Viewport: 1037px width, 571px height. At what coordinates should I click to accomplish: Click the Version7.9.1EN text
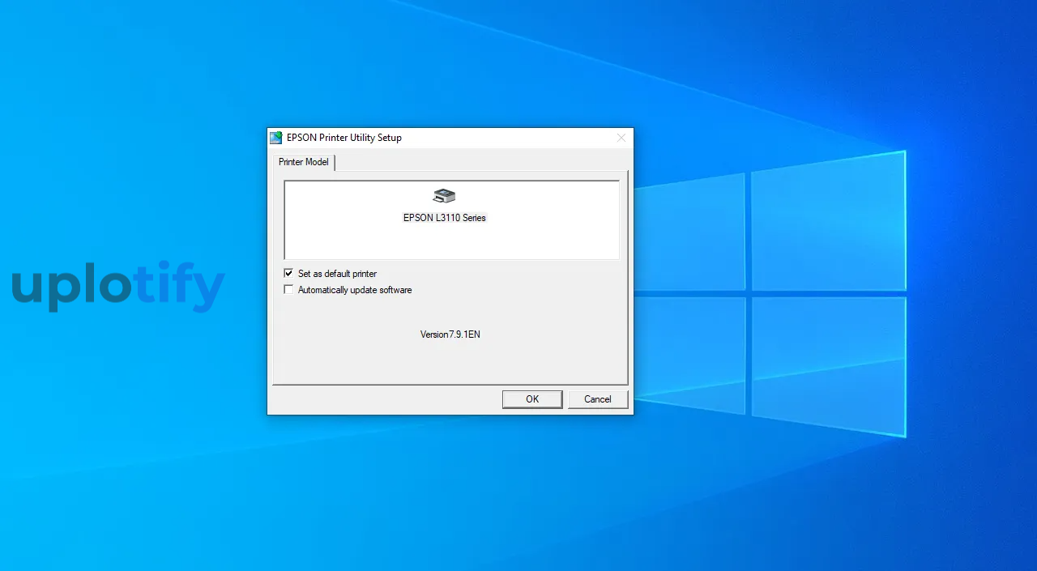pos(450,335)
